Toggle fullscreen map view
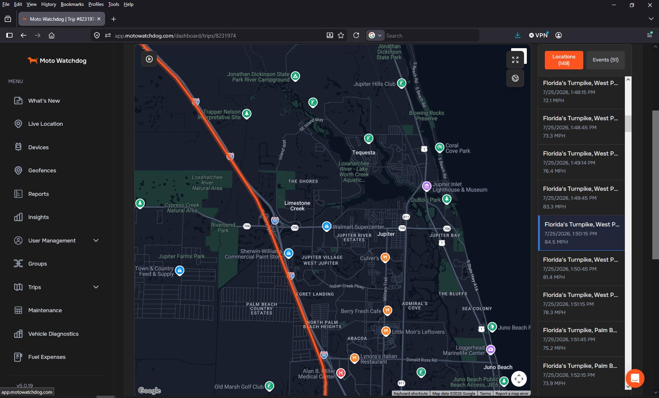Screen dimensions: 659x398 (x=515, y=60)
